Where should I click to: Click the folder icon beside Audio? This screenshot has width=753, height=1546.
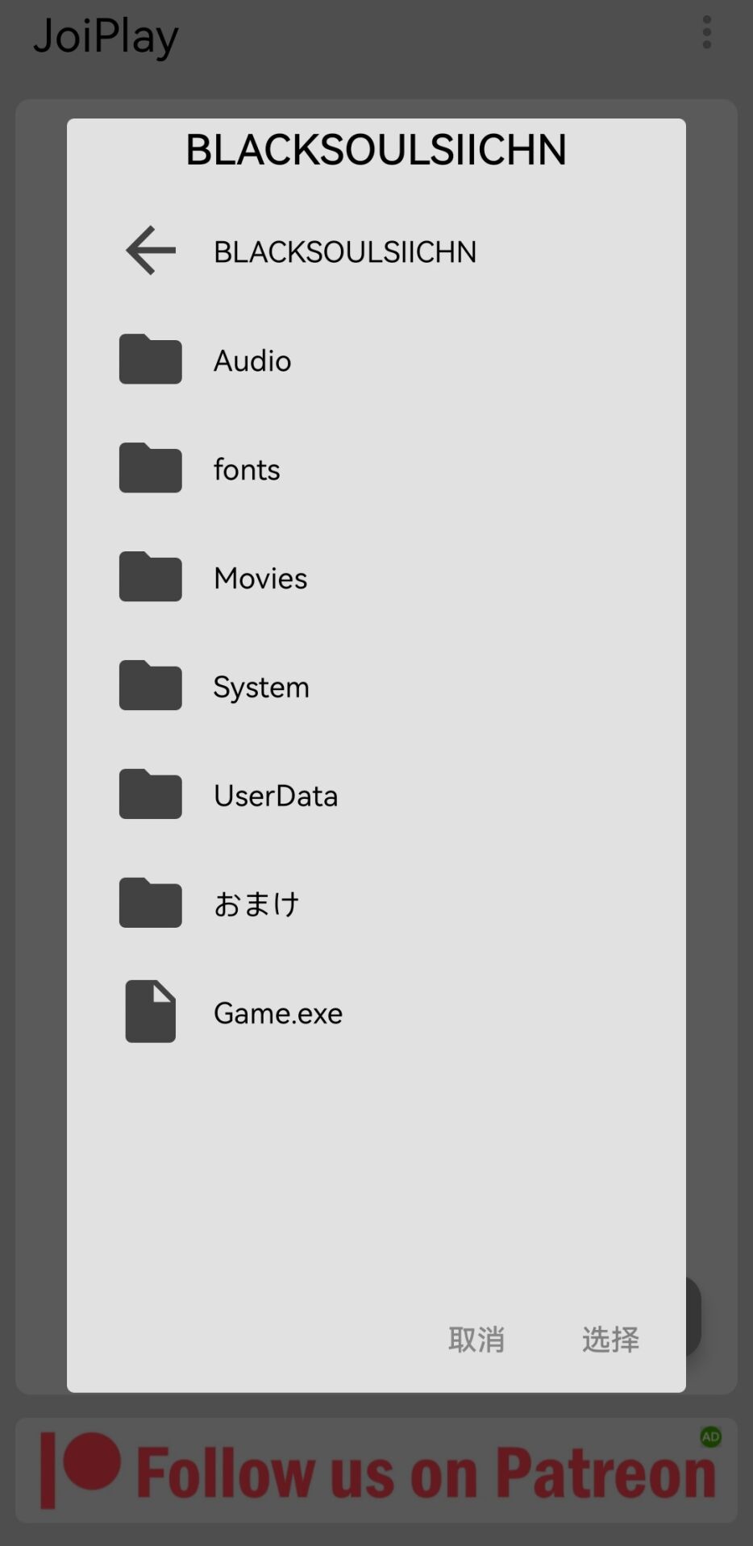(151, 359)
